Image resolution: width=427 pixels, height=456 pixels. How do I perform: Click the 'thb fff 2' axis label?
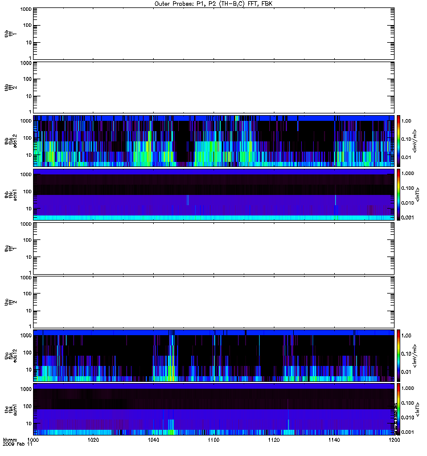[11, 88]
